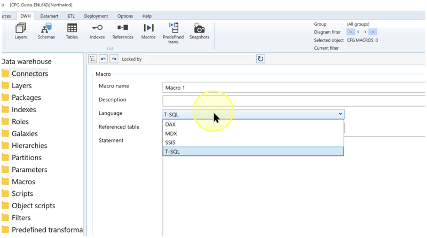Viewport: 427px width, 238px height.
Task: Click the undo arrow button
Action: (103, 59)
